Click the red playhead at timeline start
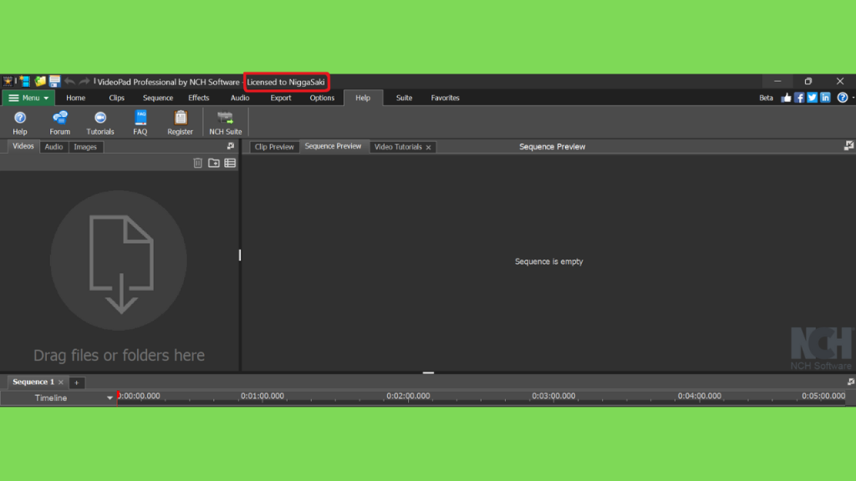This screenshot has width=856, height=481. [x=118, y=397]
